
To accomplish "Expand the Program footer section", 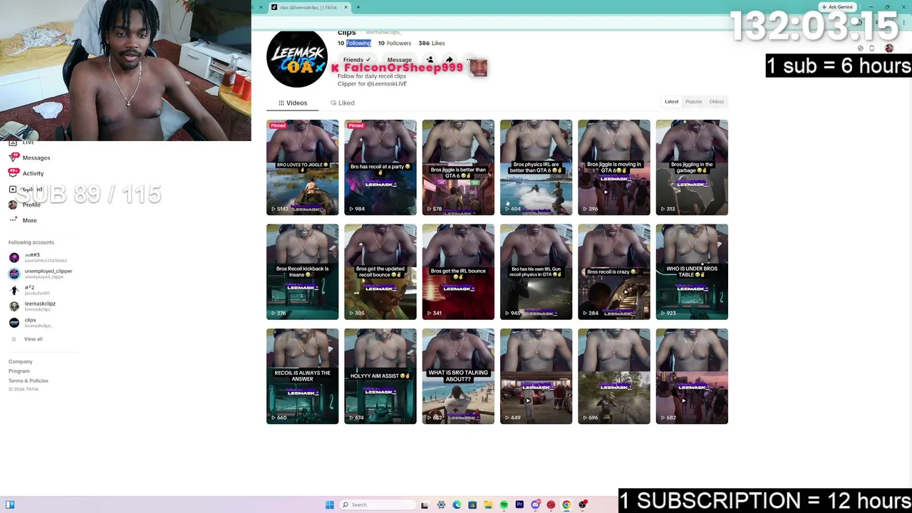I will 19,370.
